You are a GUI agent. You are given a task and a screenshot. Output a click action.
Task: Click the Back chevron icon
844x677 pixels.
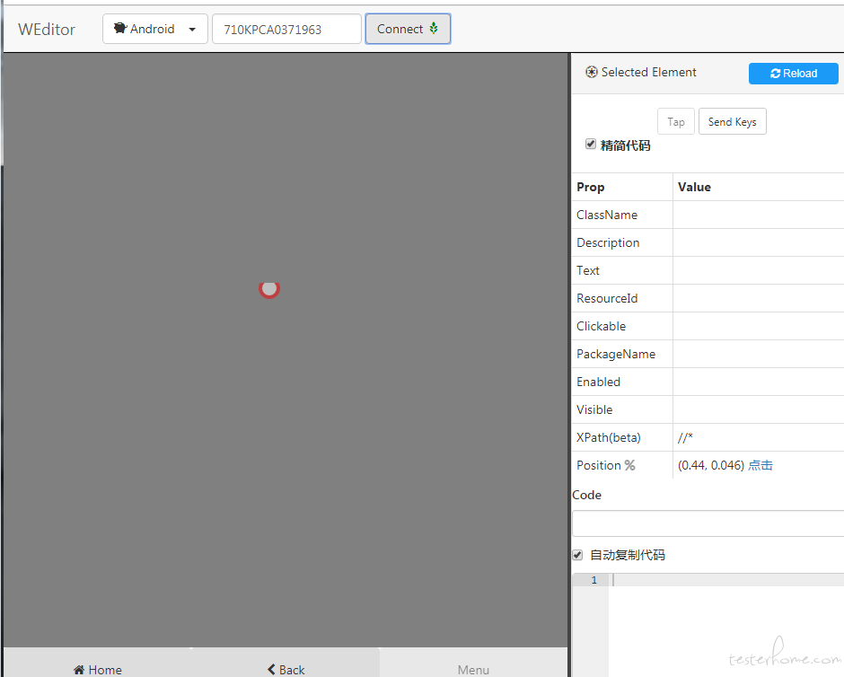(x=271, y=669)
